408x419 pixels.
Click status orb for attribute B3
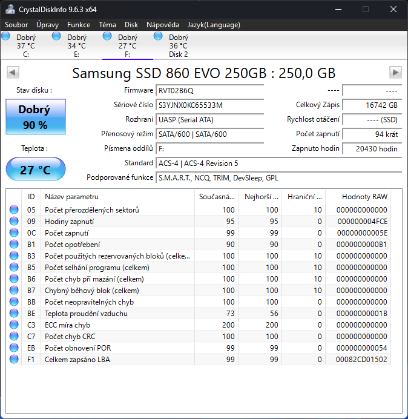[14, 256]
